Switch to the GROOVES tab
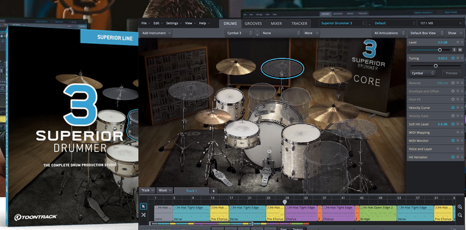The image size is (466, 230). [x=253, y=23]
